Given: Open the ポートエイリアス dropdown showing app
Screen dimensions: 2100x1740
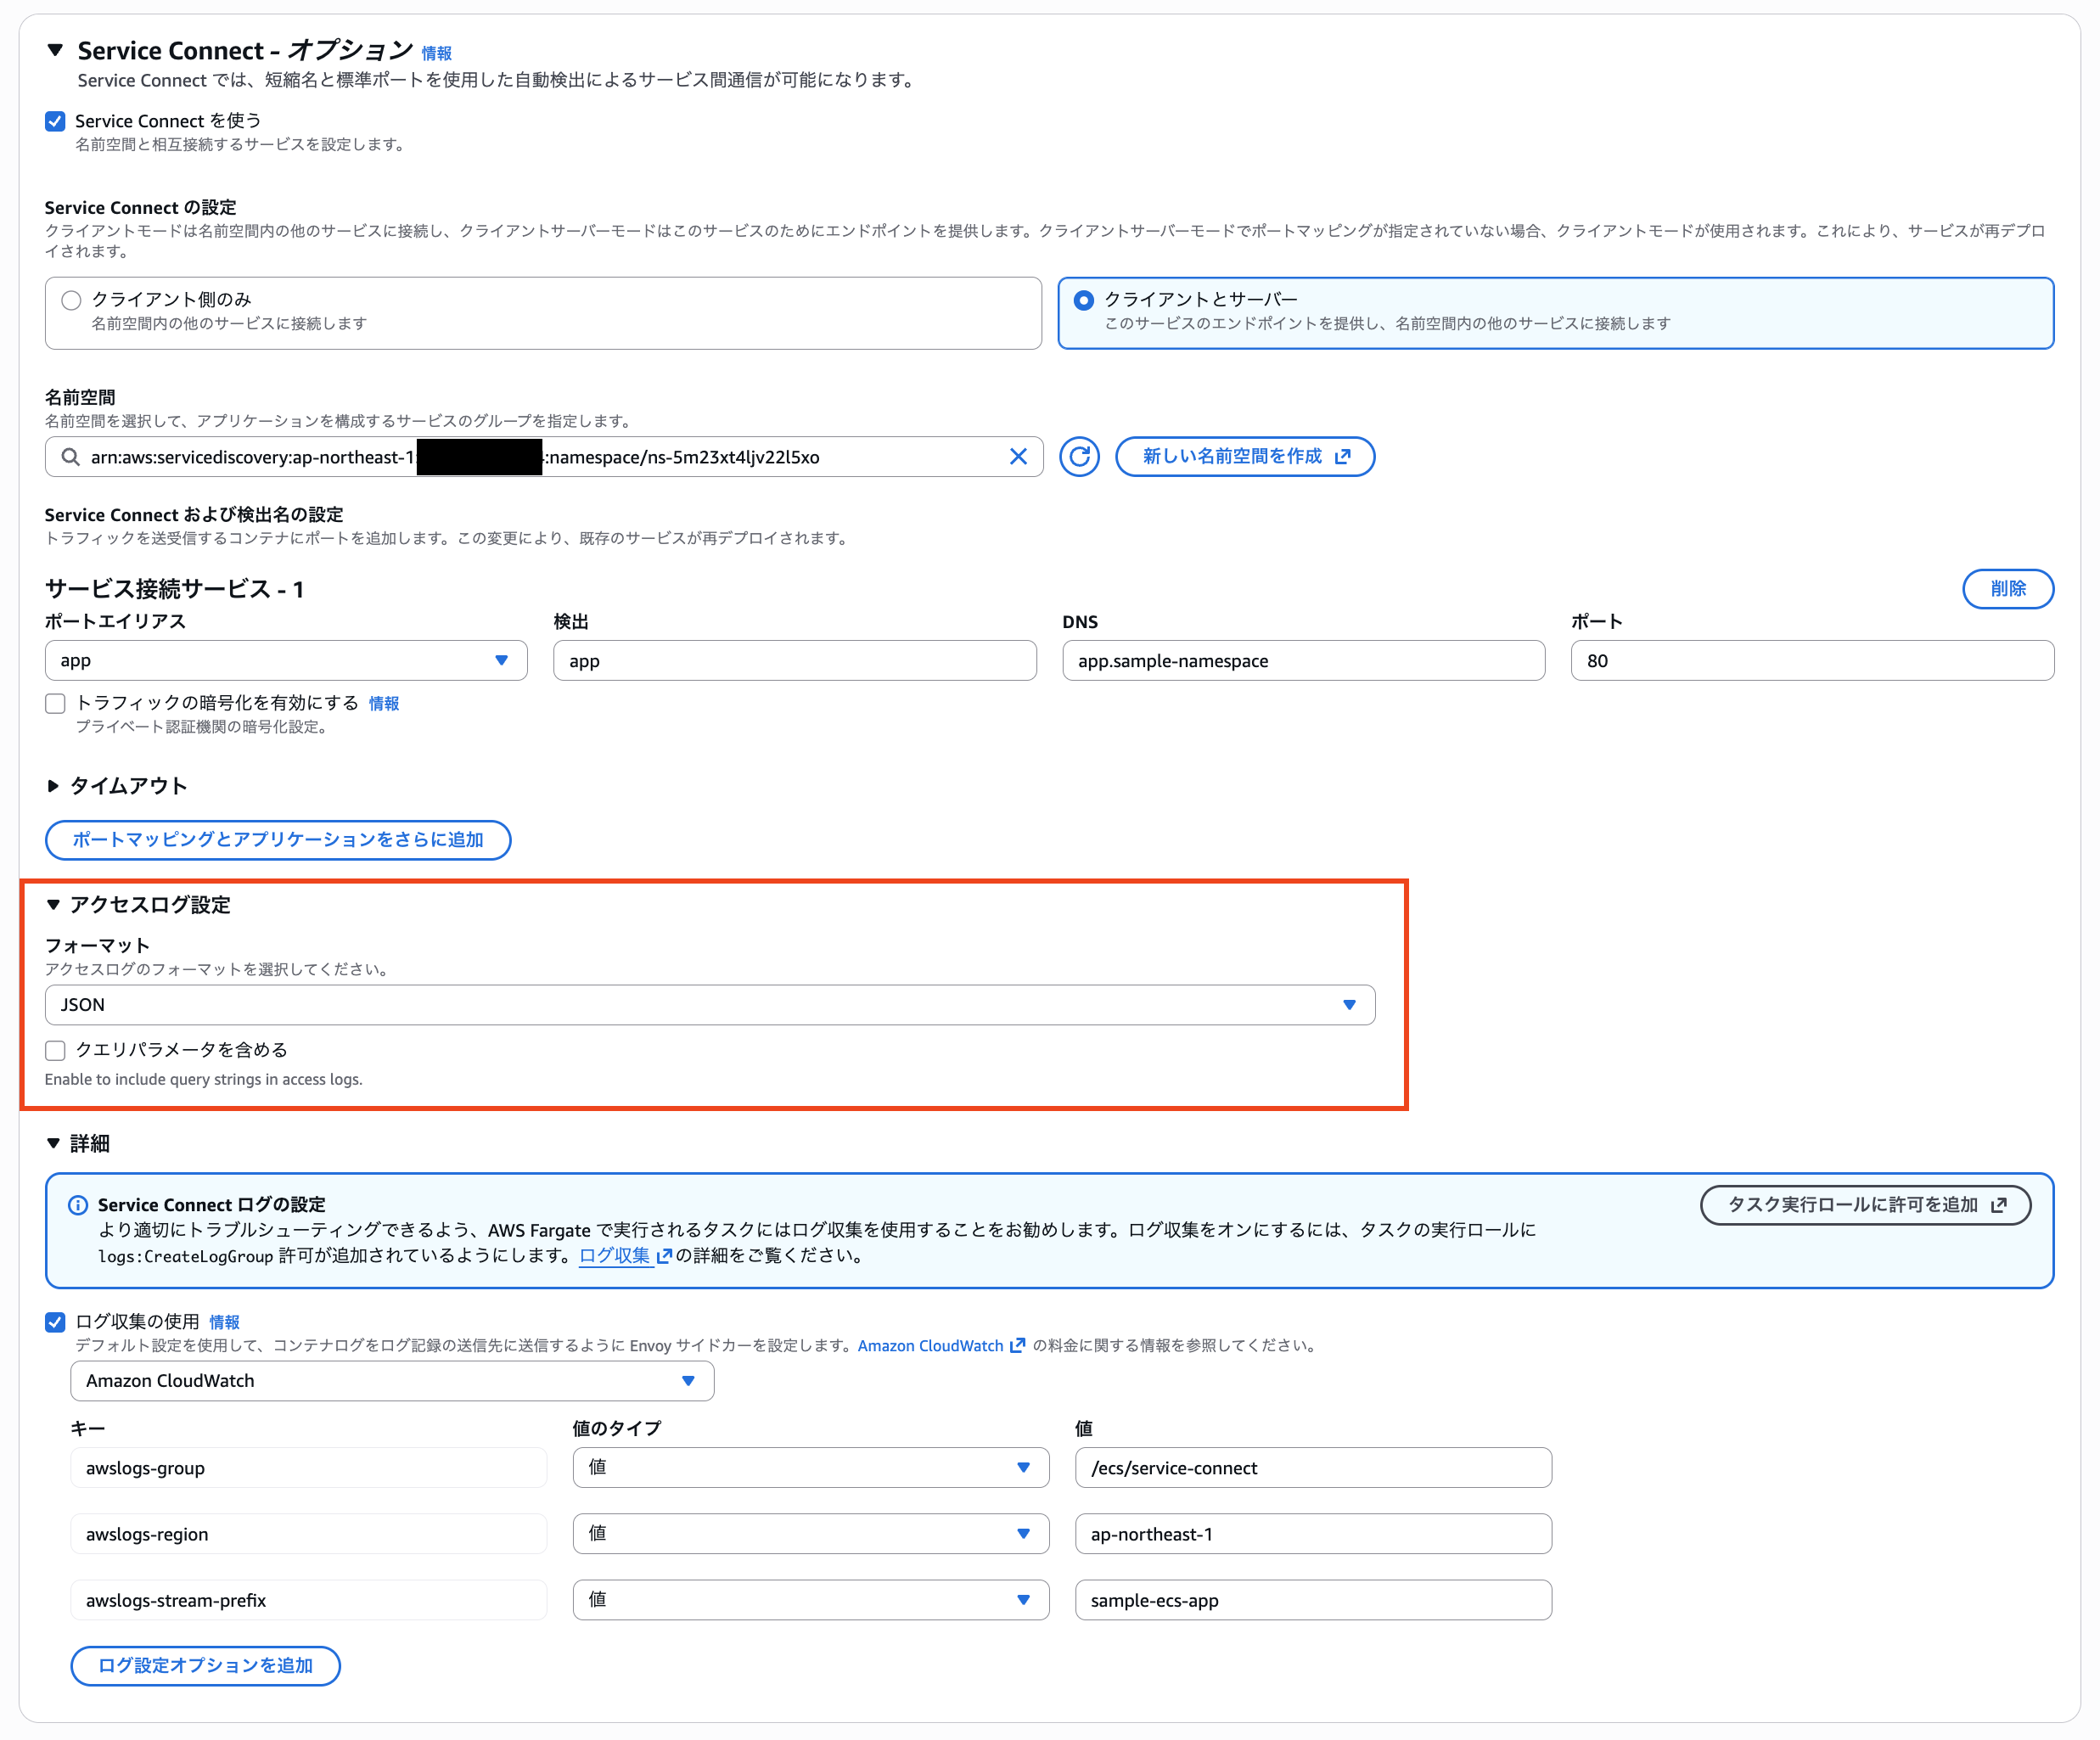Looking at the screenshot, I should pyautogui.click(x=286, y=660).
